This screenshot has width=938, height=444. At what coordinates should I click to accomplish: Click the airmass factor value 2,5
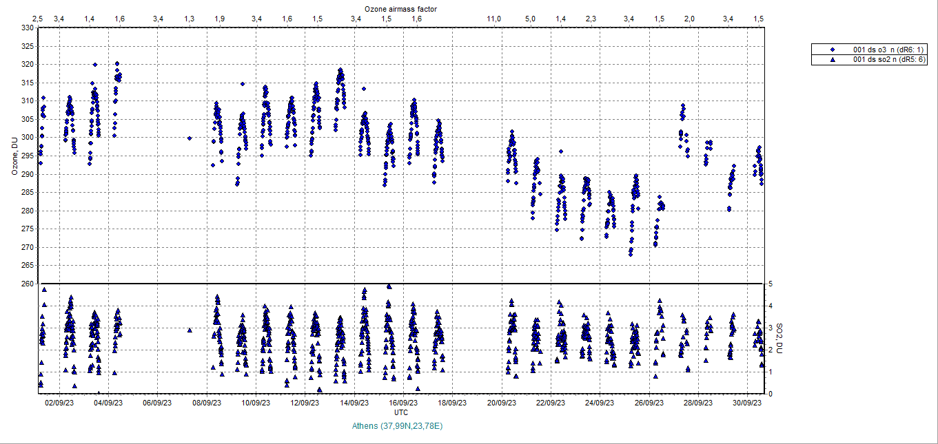(x=38, y=19)
